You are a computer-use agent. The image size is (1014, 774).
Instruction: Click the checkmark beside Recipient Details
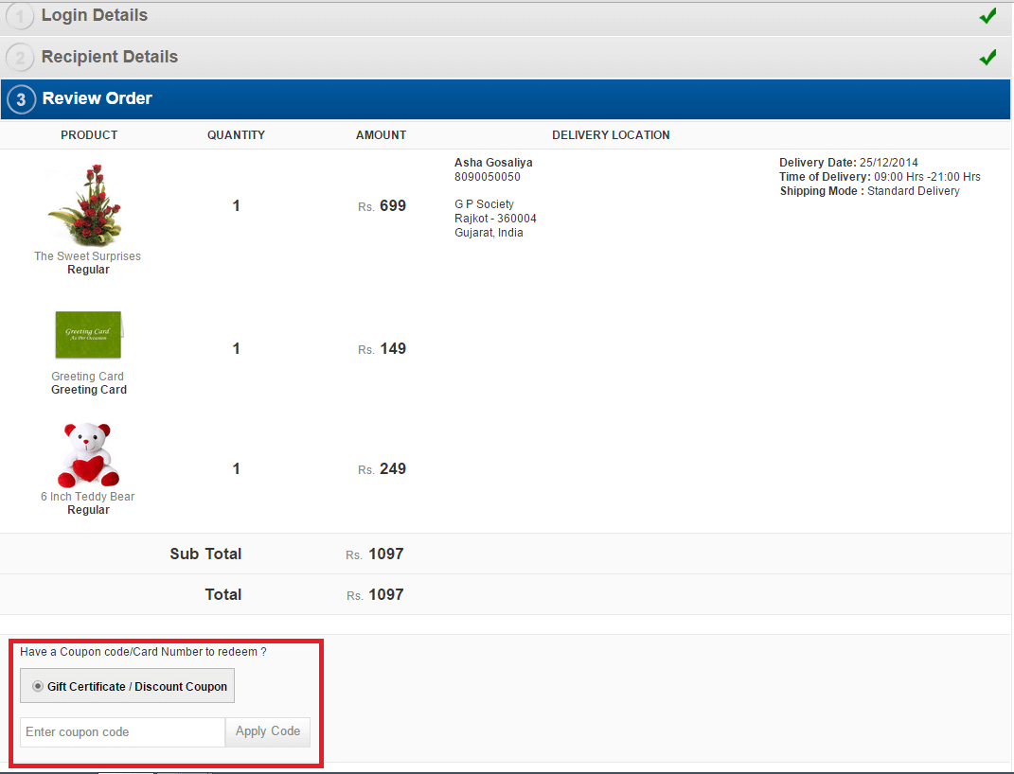pyautogui.click(x=987, y=57)
